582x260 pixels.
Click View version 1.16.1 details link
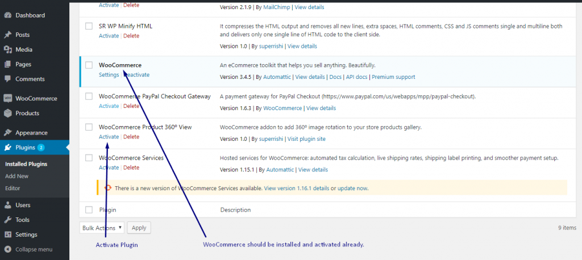coord(297,188)
